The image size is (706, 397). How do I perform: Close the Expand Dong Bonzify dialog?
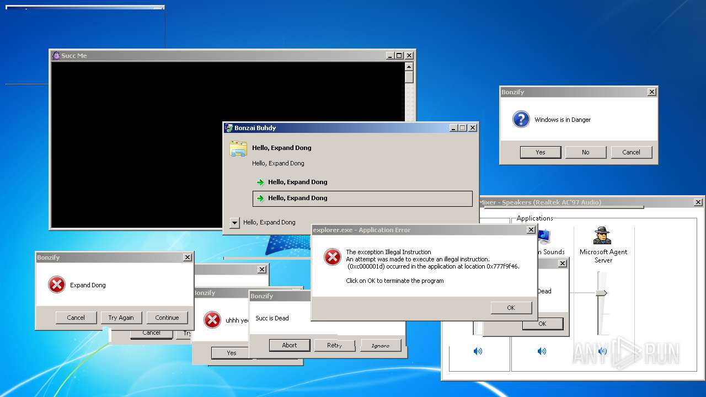(188, 257)
